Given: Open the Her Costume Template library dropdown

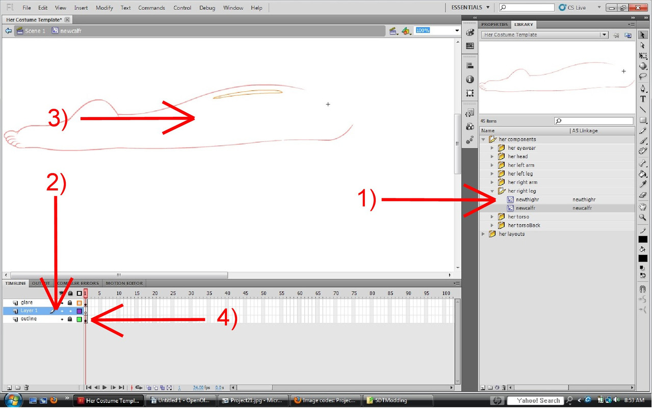Looking at the screenshot, I should [604, 35].
